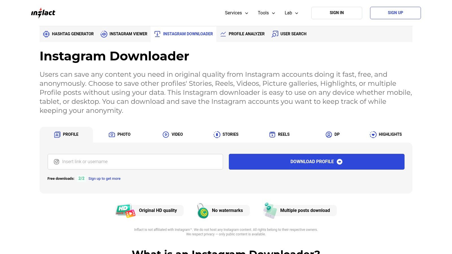
Task: Choose the Video play icon
Action: 166,135
